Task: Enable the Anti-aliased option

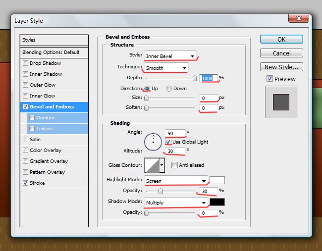Action: coord(175,165)
